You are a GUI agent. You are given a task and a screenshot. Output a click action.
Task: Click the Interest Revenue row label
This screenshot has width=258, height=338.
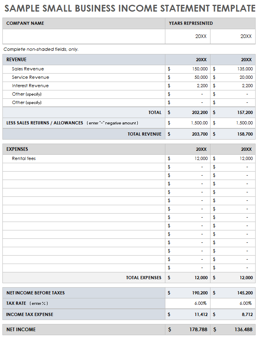click(30, 86)
